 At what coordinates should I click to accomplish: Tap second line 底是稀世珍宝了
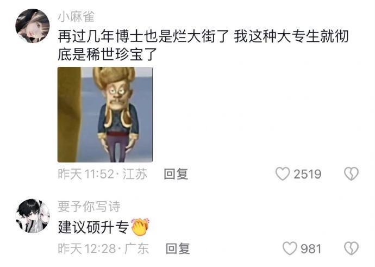pos(108,54)
